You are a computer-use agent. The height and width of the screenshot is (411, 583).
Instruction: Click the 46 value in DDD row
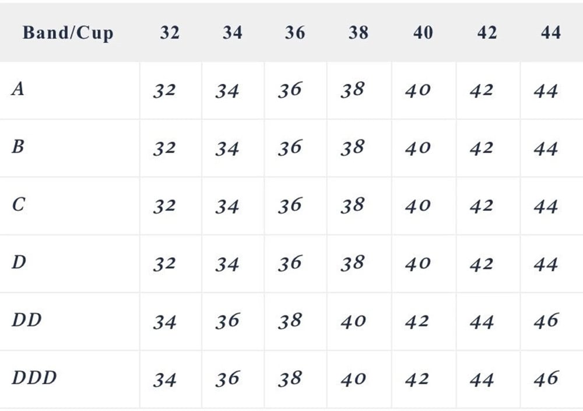(546, 378)
